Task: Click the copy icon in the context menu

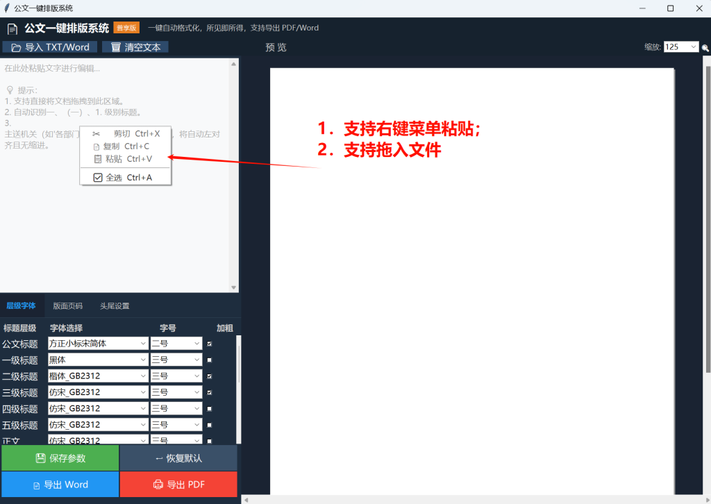Action: pos(96,147)
